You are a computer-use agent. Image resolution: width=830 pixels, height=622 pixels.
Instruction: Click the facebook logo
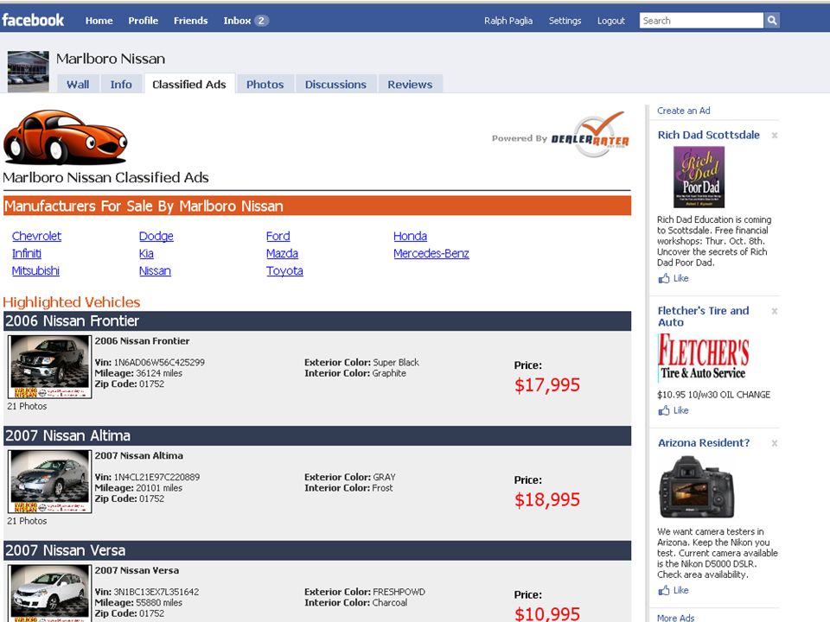click(x=33, y=20)
